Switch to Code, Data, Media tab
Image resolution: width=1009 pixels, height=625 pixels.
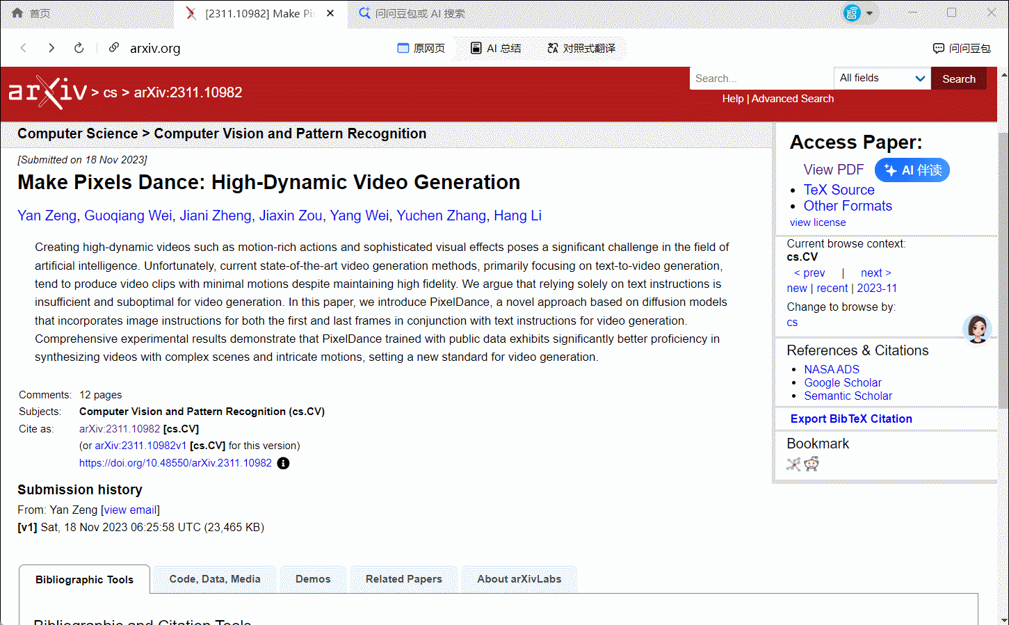click(x=215, y=579)
